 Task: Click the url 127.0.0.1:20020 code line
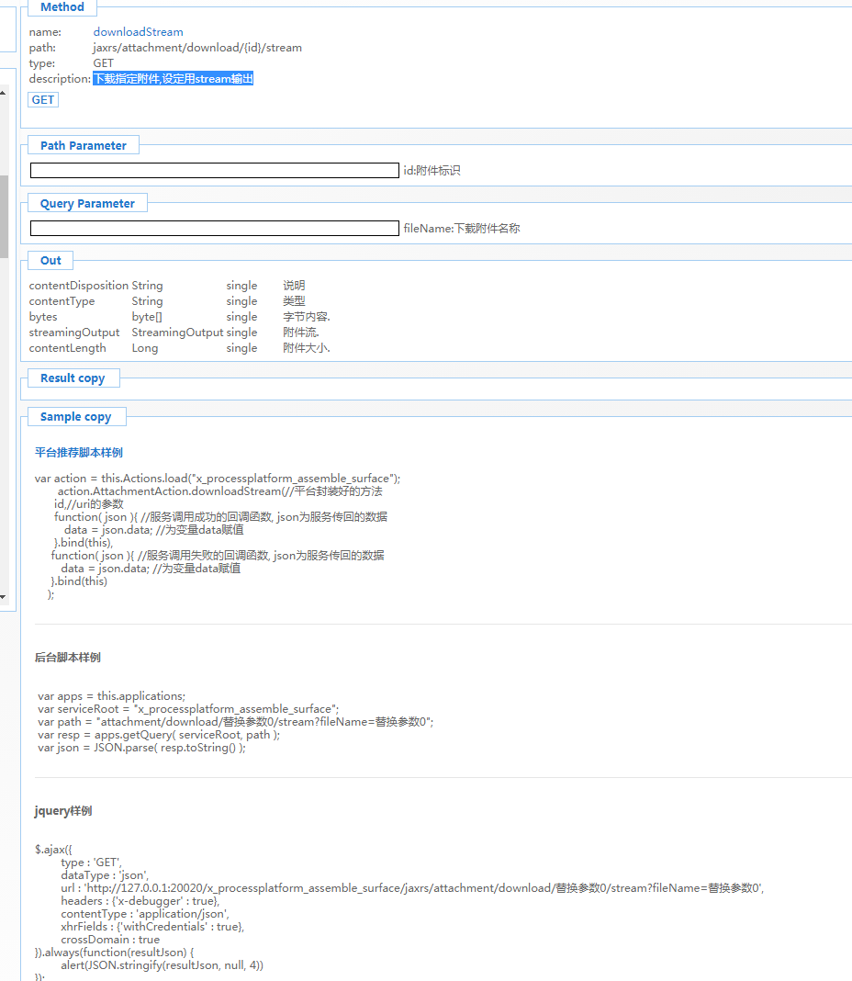(412, 888)
